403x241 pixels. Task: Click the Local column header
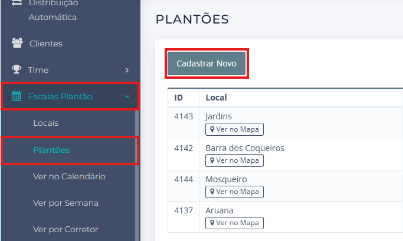click(x=216, y=98)
